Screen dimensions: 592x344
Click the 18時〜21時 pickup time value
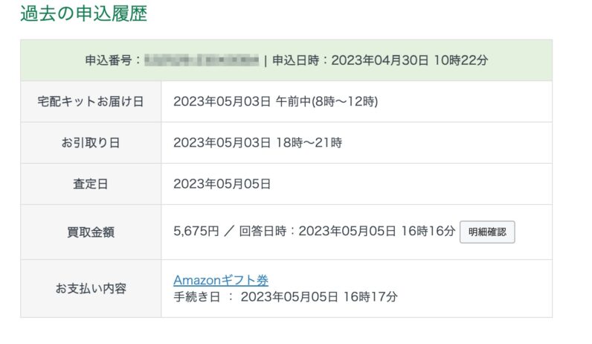tap(309, 142)
